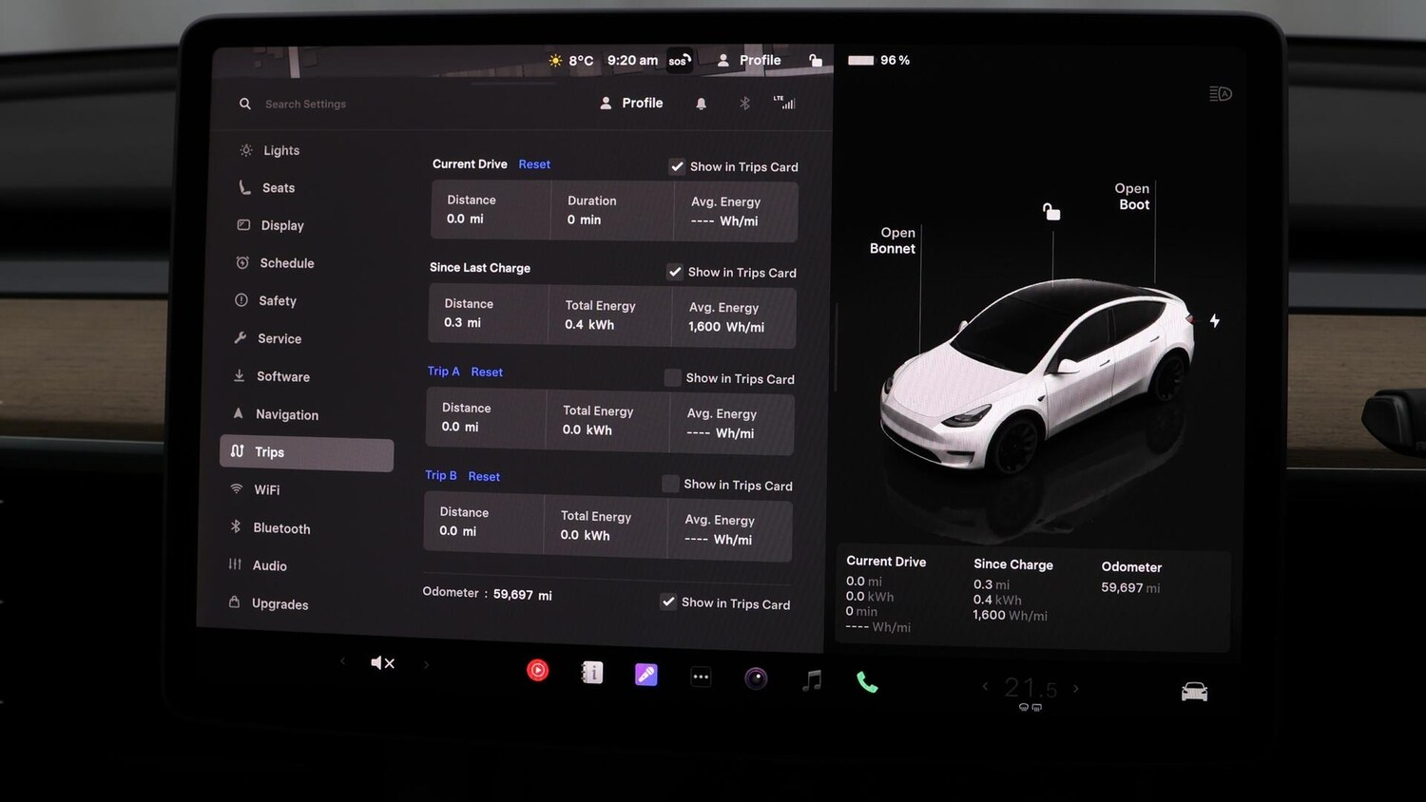The image size is (1426, 802).
Task: Tap the ellipsis to show all apps
Action: 701,676
